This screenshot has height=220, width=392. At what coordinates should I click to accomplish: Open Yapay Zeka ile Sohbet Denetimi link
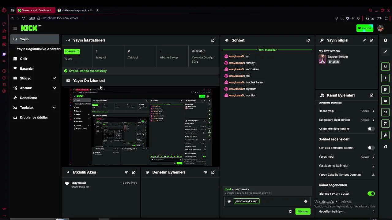[346, 175]
